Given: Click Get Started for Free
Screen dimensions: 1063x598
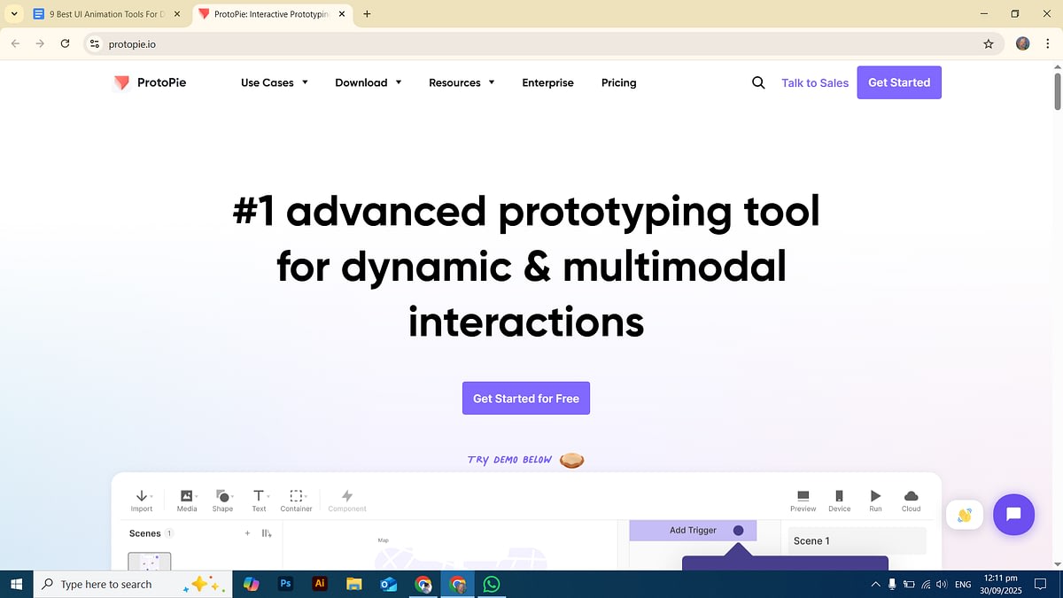Looking at the screenshot, I should tap(525, 398).
